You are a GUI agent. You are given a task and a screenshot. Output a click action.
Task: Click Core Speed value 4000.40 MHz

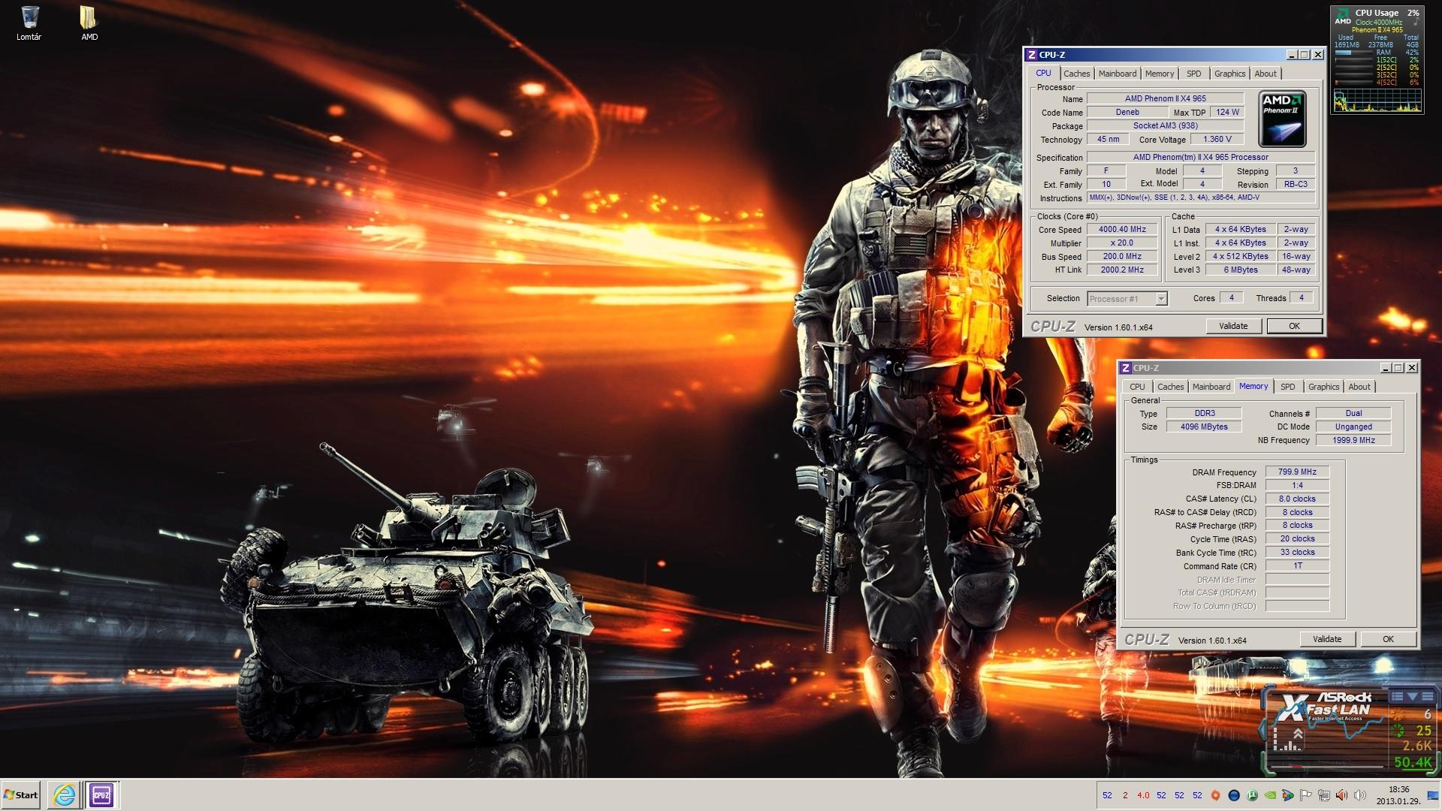[x=1122, y=230]
